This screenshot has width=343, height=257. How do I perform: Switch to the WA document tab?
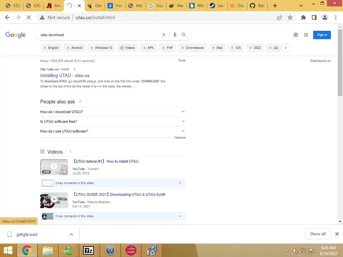(x=197, y=6)
